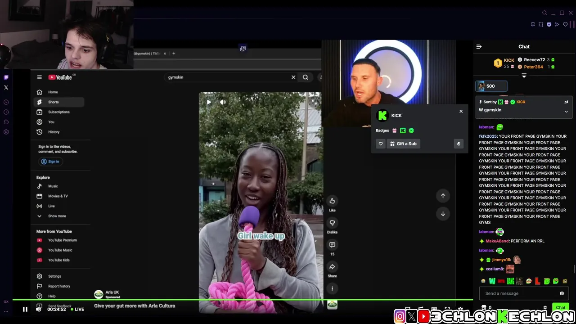
Task: Open You in YouTube sidebar
Action: [59, 122]
